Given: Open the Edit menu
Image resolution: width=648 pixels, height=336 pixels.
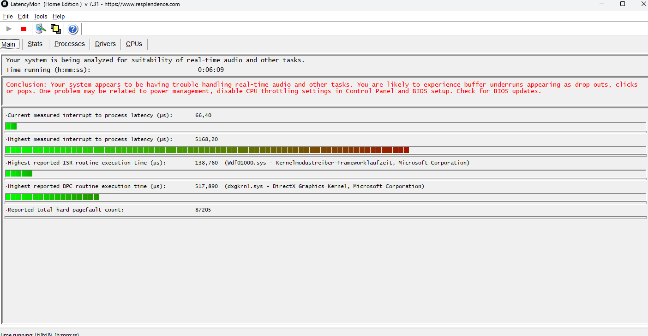Looking at the screenshot, I should [x=23, y=16].
